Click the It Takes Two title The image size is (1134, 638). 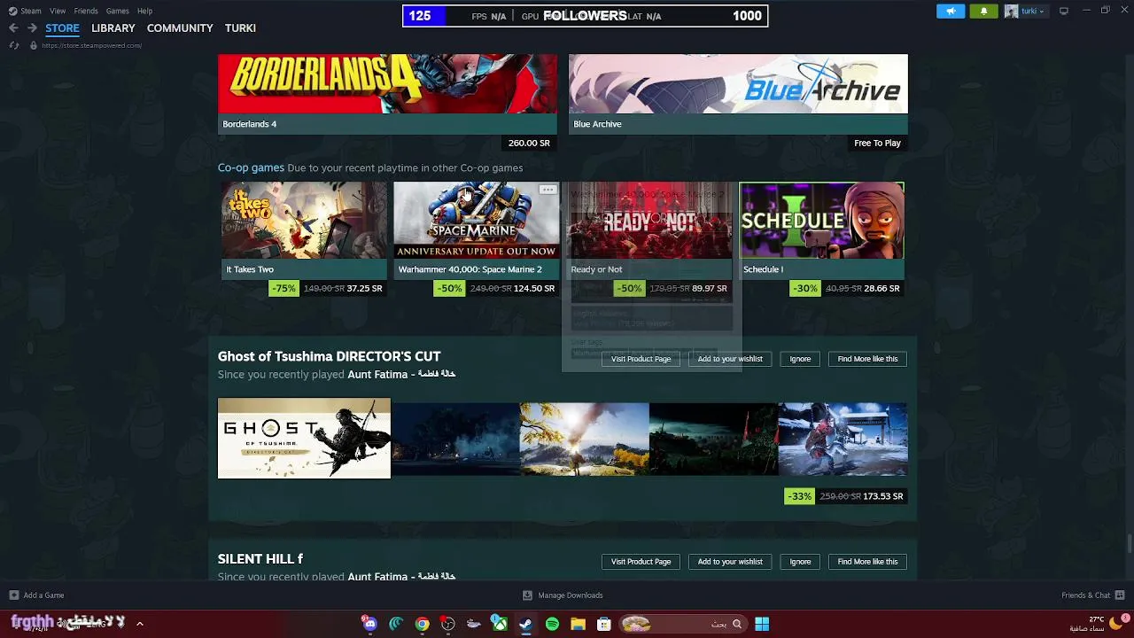coord(250,269)
